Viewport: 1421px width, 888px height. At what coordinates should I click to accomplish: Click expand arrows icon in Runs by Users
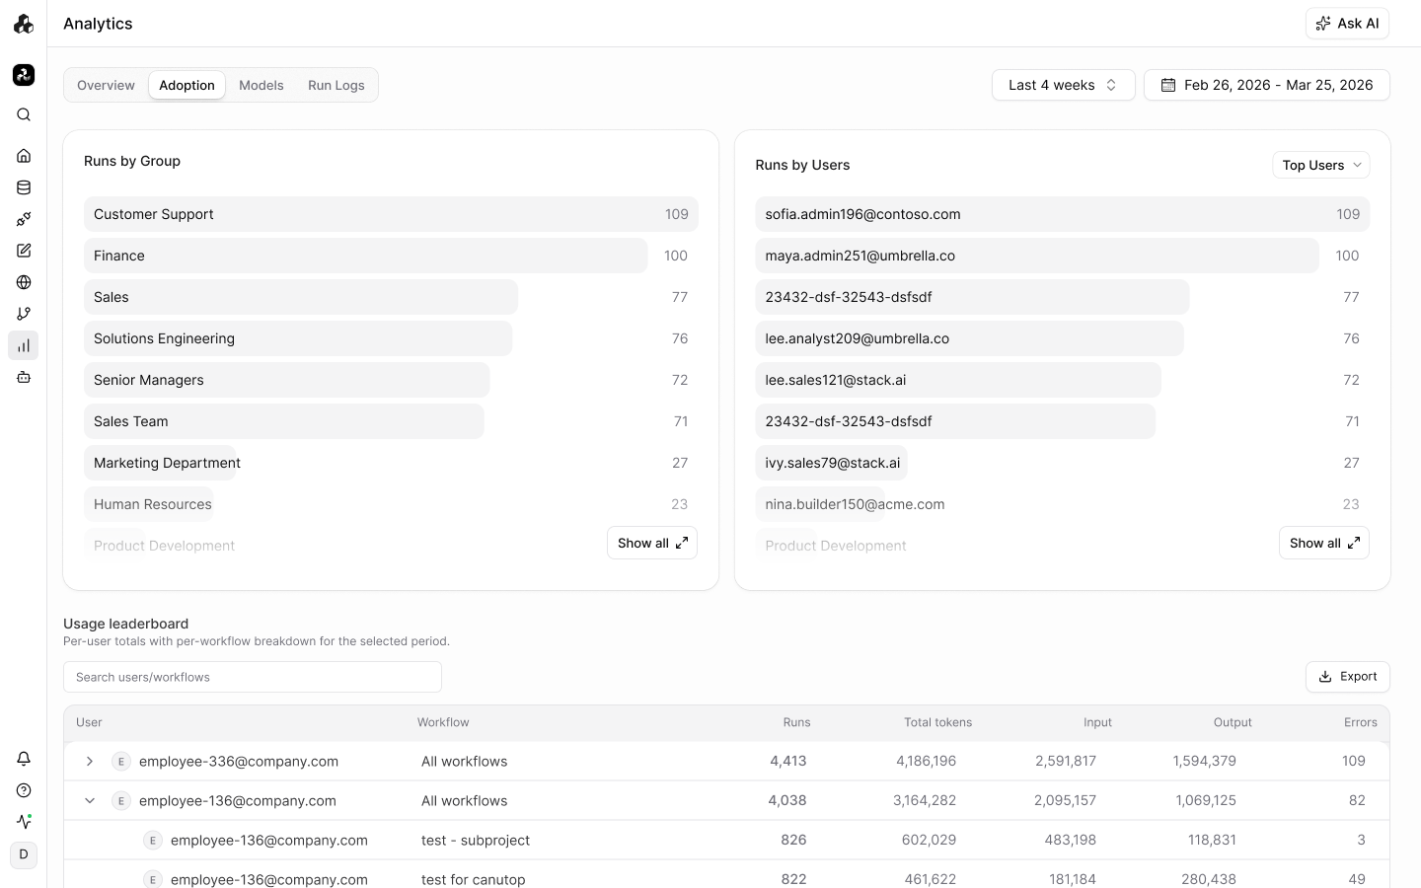point(1354,543)
